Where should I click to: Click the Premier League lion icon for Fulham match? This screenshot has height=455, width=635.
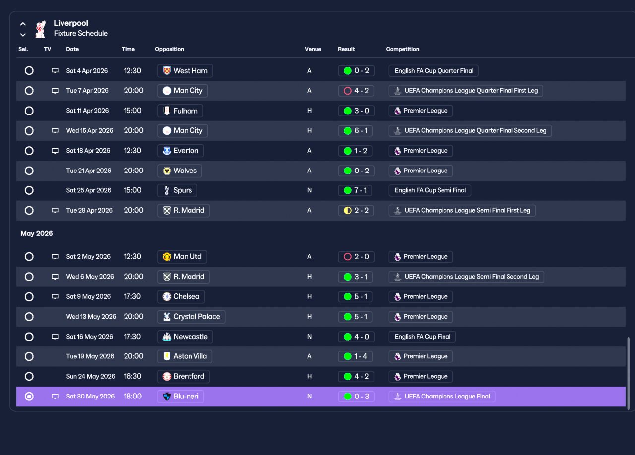[397, 111]
